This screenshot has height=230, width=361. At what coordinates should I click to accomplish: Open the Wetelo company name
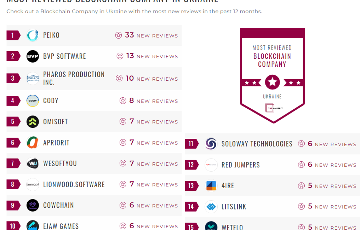coord(232,227)
